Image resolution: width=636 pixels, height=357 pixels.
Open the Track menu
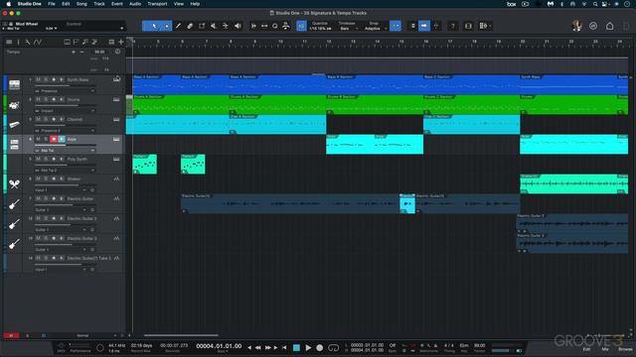[99, 4]
